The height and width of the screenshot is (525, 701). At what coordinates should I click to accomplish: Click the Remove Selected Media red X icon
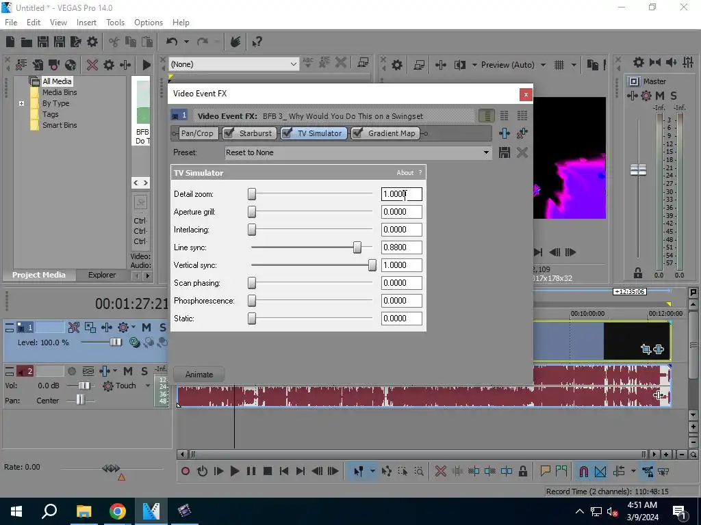click(x=92, y=65)
